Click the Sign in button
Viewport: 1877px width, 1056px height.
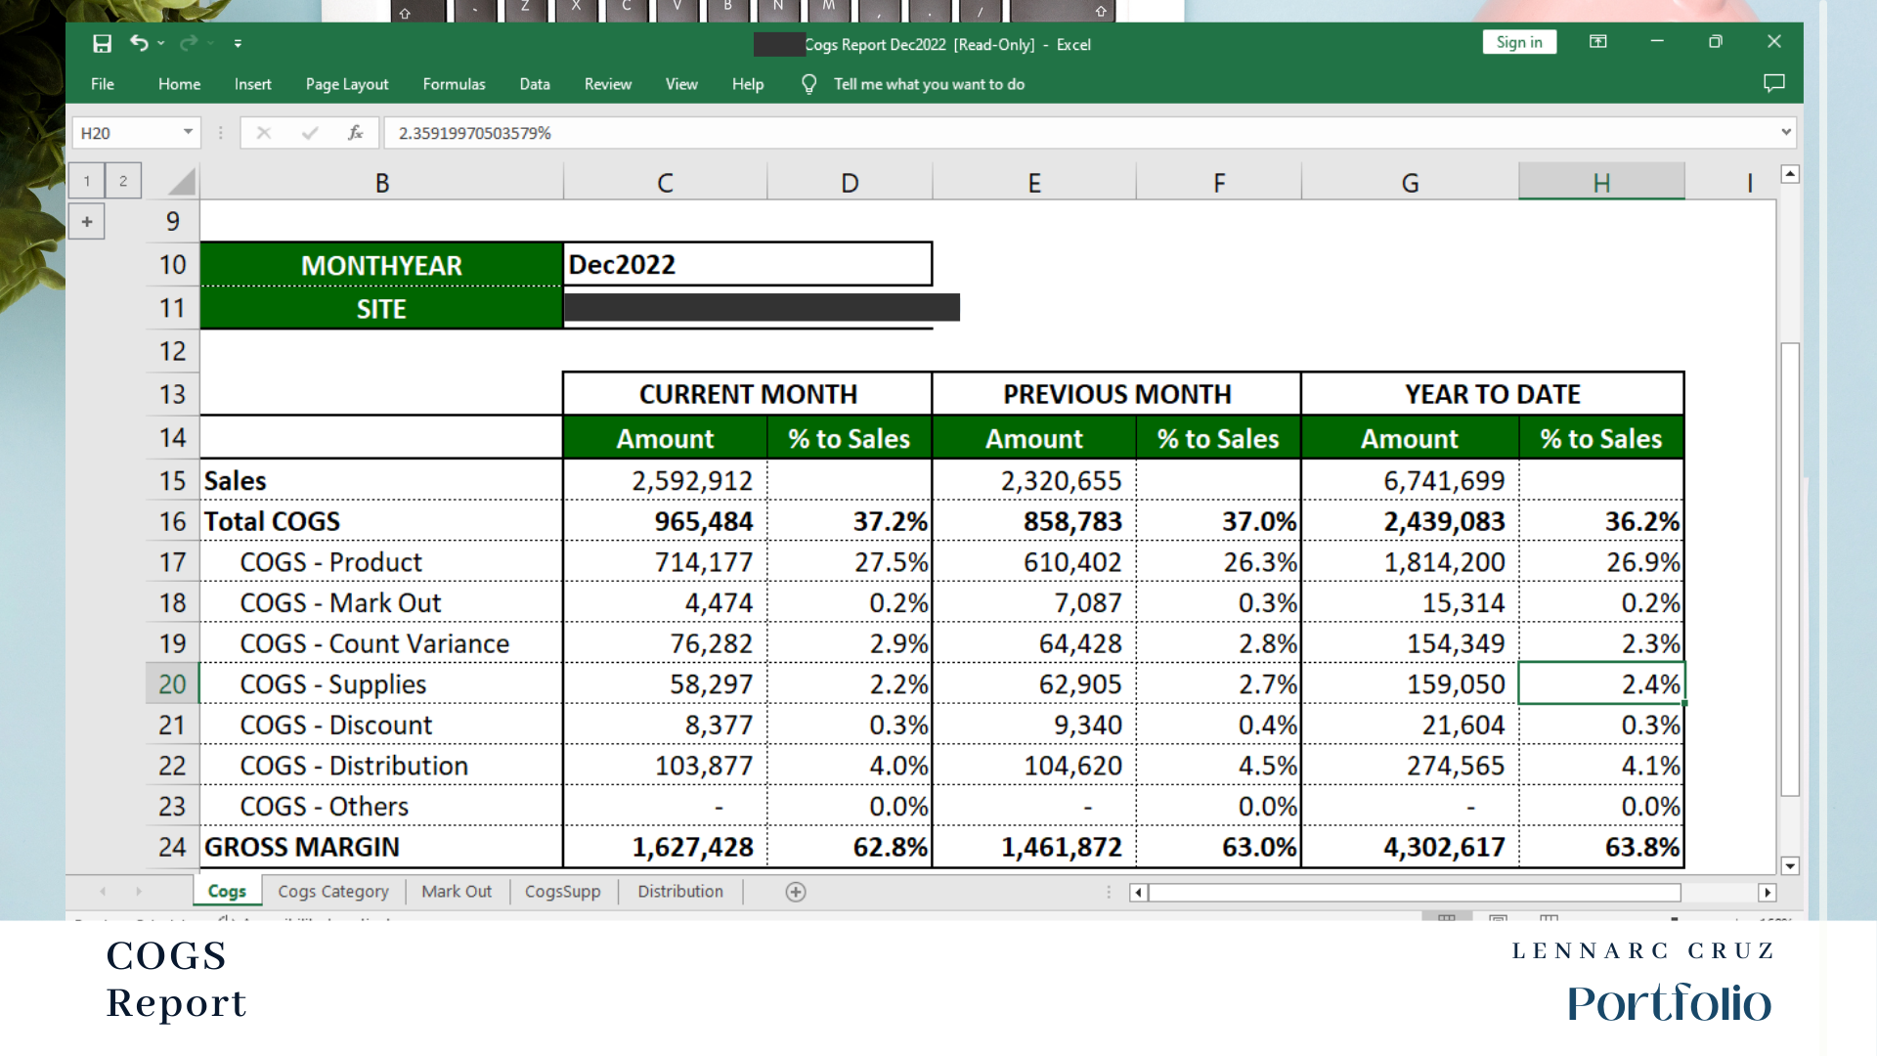click(x=1519, y=42)
